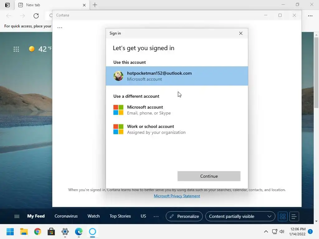
Task: Show more feed categories ellipsis
Action: coord(156,217)
